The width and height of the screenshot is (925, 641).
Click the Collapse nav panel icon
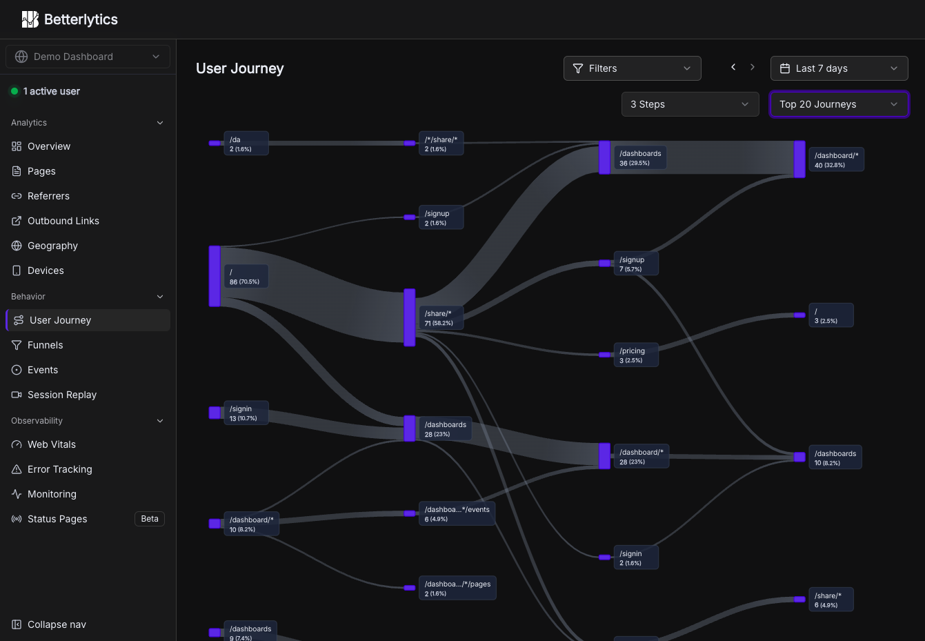click(x=17, y=624)
